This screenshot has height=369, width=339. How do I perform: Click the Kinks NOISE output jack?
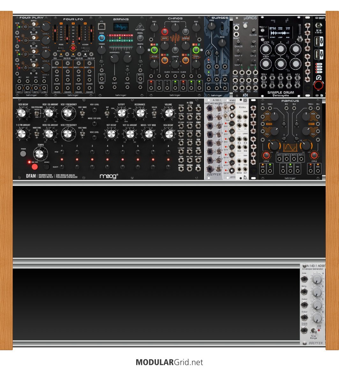239,169
